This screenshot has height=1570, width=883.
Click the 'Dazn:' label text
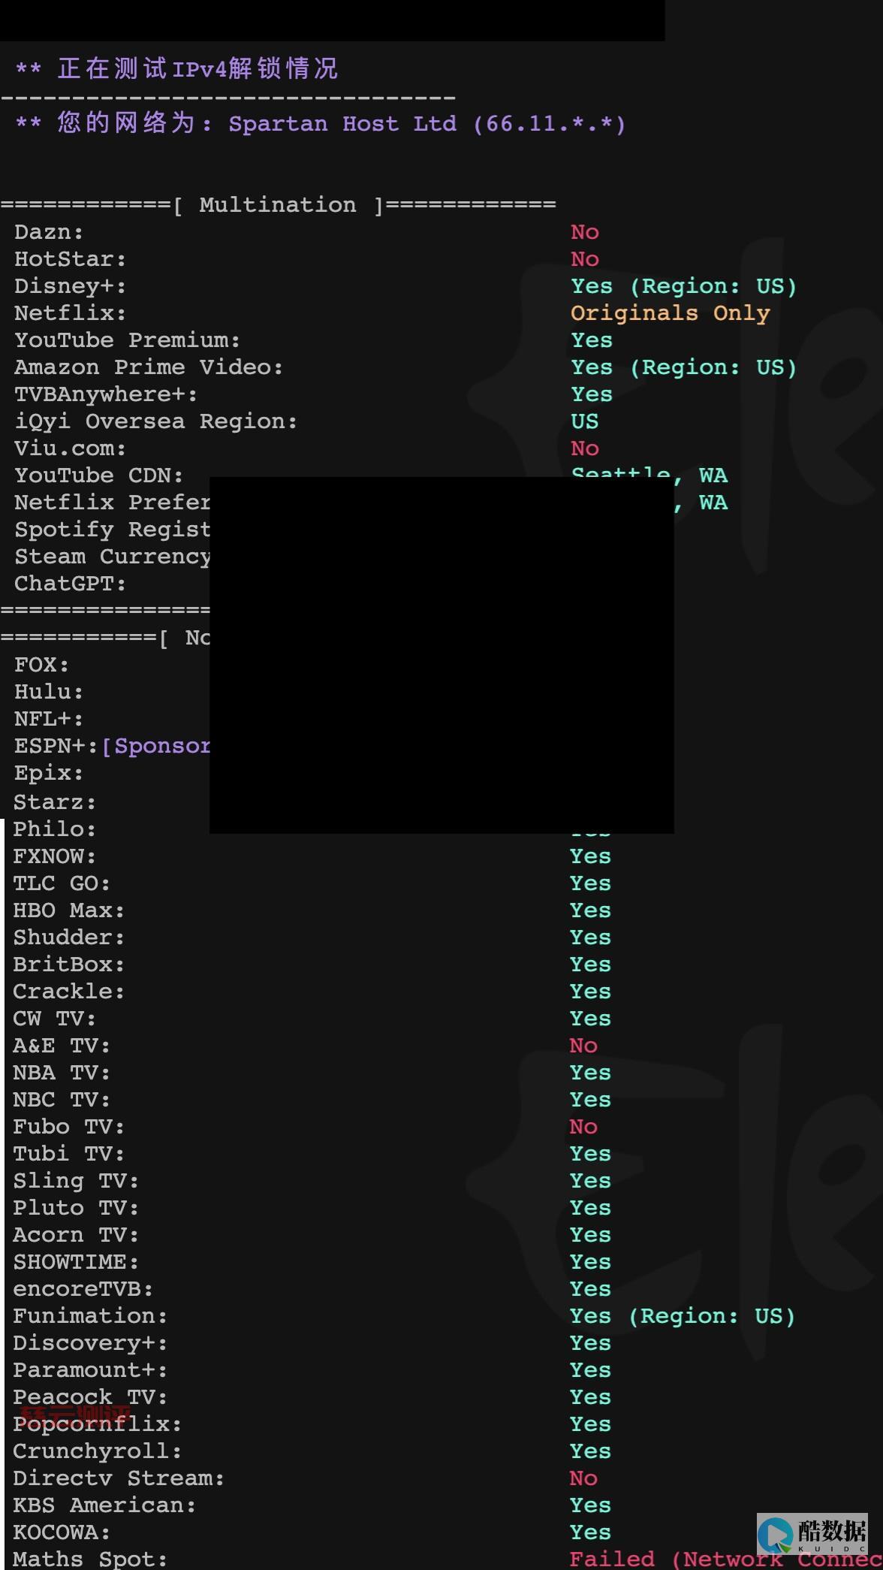coord(49,232)
